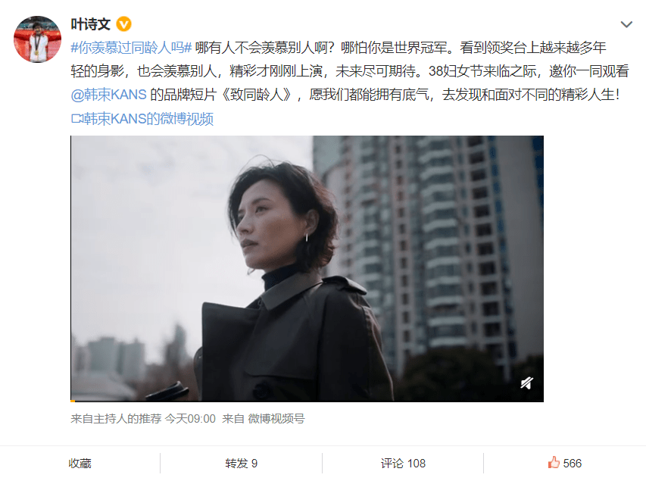Click the 收藏 favorite button

pos(80,464)
